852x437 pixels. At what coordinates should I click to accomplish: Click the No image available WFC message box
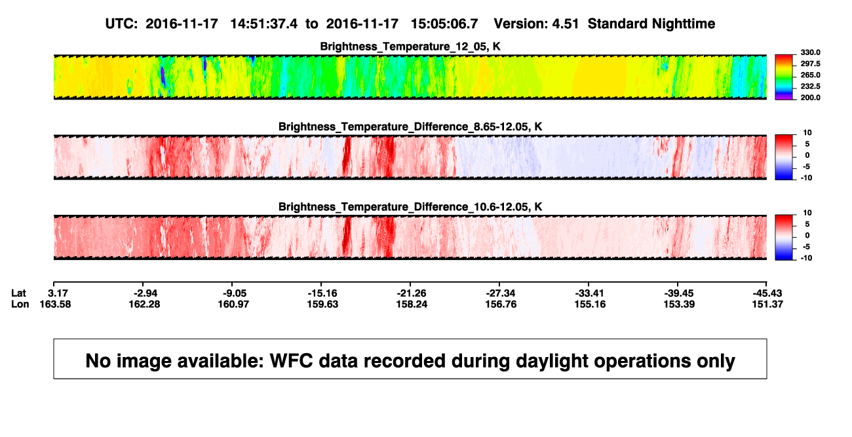click(410, 358)
